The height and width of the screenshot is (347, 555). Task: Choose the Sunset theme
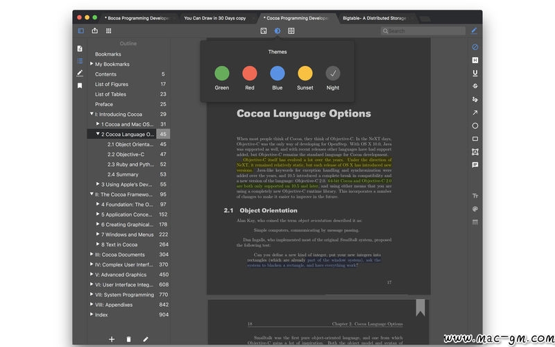305,74
